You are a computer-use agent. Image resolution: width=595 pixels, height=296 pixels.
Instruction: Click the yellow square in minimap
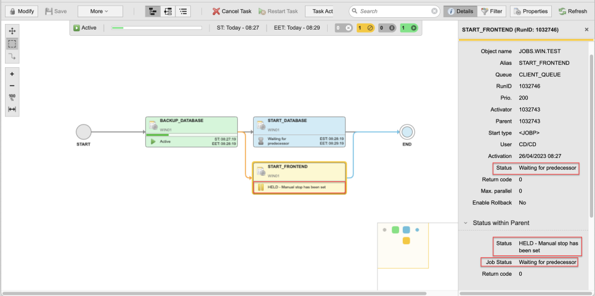[x=407, y=240]
